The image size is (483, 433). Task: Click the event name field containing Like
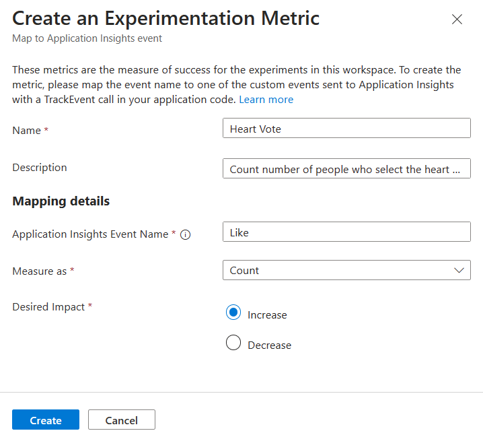coord(346,232)
